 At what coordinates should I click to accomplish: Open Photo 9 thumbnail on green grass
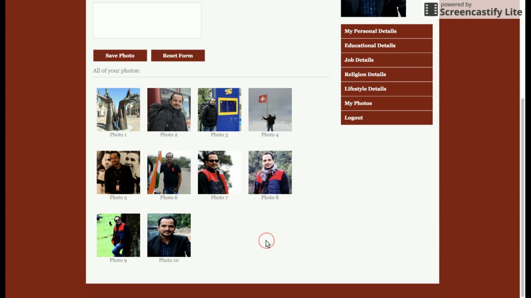118,235
